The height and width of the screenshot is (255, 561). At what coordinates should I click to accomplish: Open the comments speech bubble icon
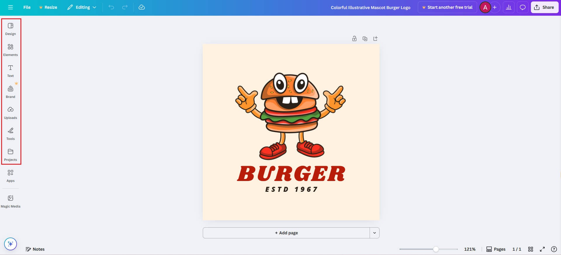coord(523,7)
